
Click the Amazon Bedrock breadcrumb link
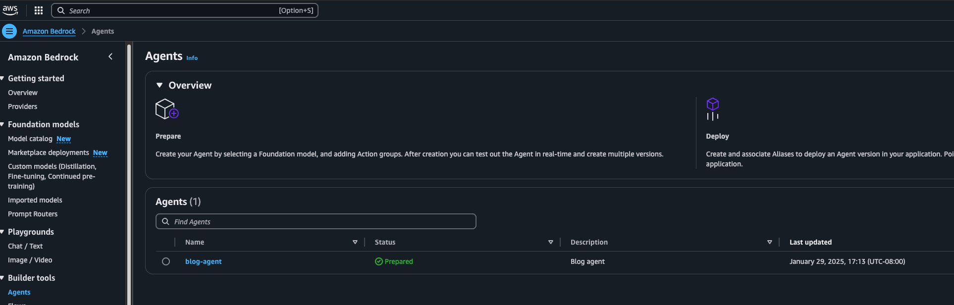click(49, 31)
